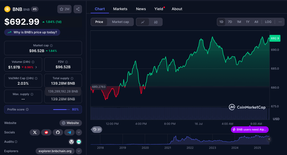
Task: Open Market cap info icon
Action: (x=51, y=46)
